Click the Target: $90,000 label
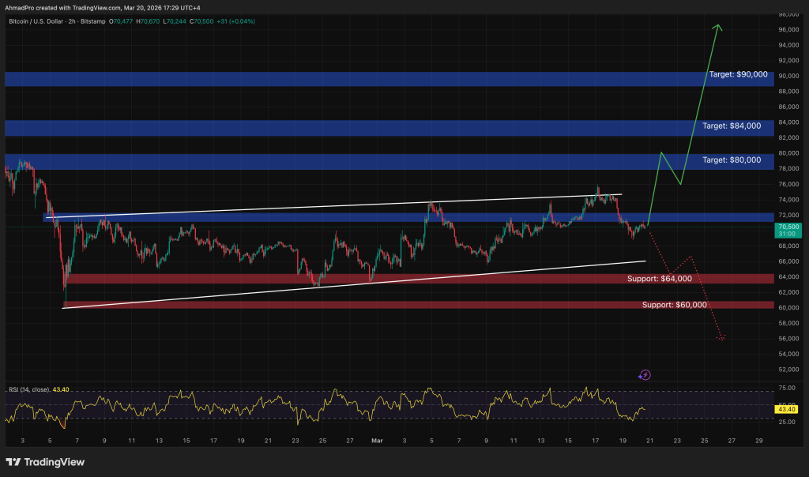The width and height of the screenshot is (809, 477). pos(738,74)
